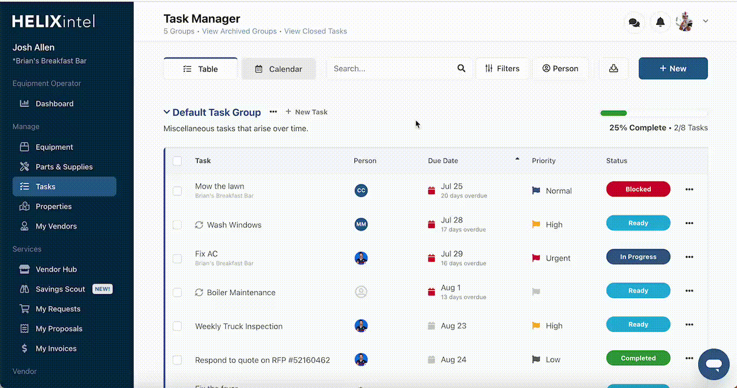Click View Closed Tasks link
Screen dimensions: 737x388
coord(316,31)
